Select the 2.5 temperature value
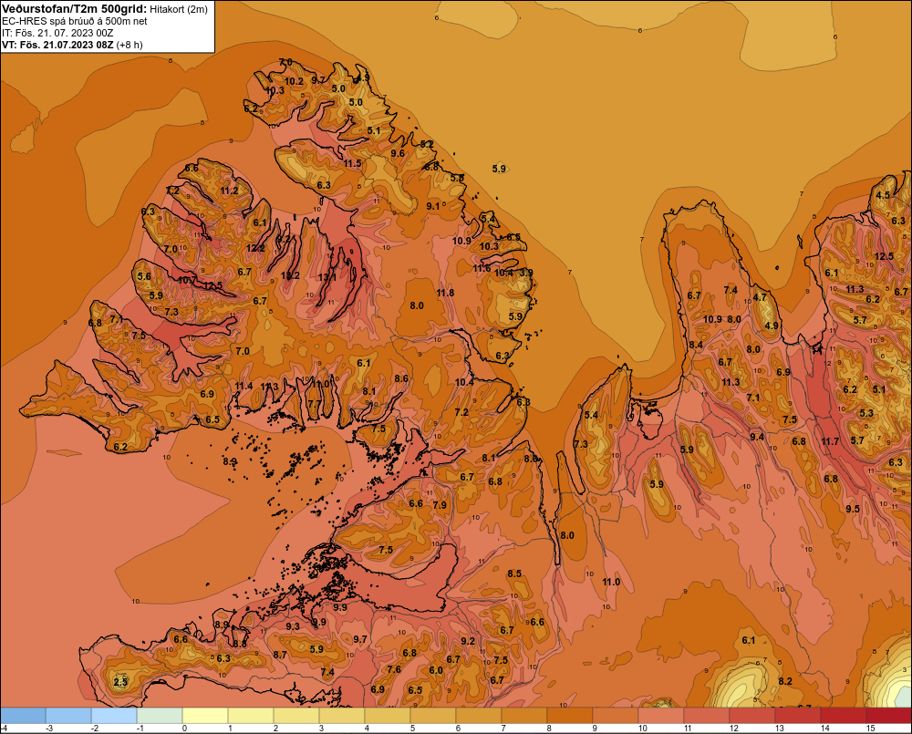Image resolution: width=912 pixels, height=734 pixels. click(120, 682)
